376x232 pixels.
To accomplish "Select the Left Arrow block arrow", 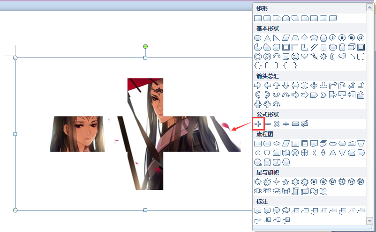I will tap(267, 86).
